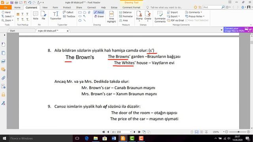Click the Convert your image files banner
This screenshot has width=253, height=142.
point(238,30)
